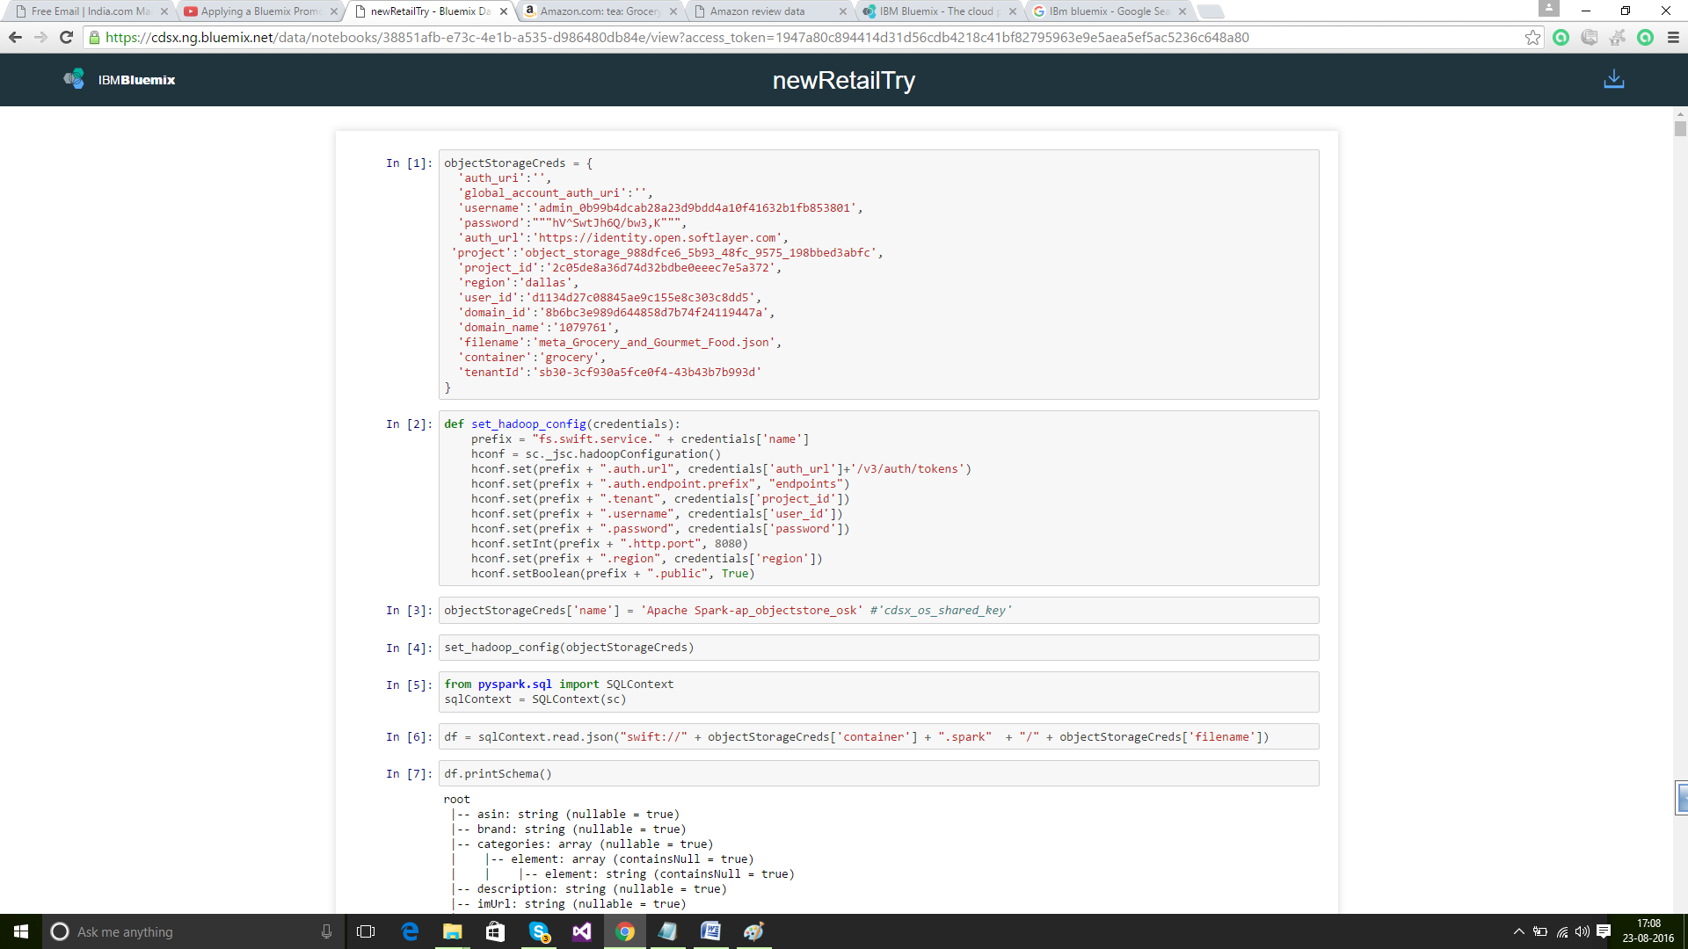
Task: Switch to the Amazon review data tab
Action: 756,11
